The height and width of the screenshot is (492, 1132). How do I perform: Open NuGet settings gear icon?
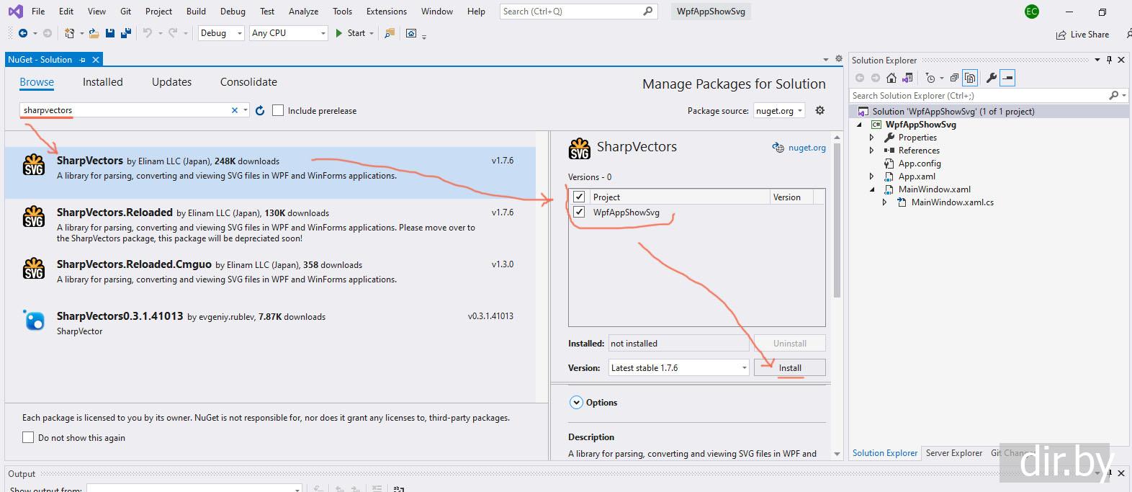pos(819,110)
